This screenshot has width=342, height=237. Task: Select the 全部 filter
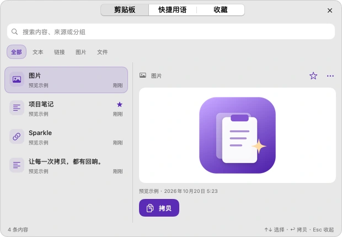(x=17, y=52)
